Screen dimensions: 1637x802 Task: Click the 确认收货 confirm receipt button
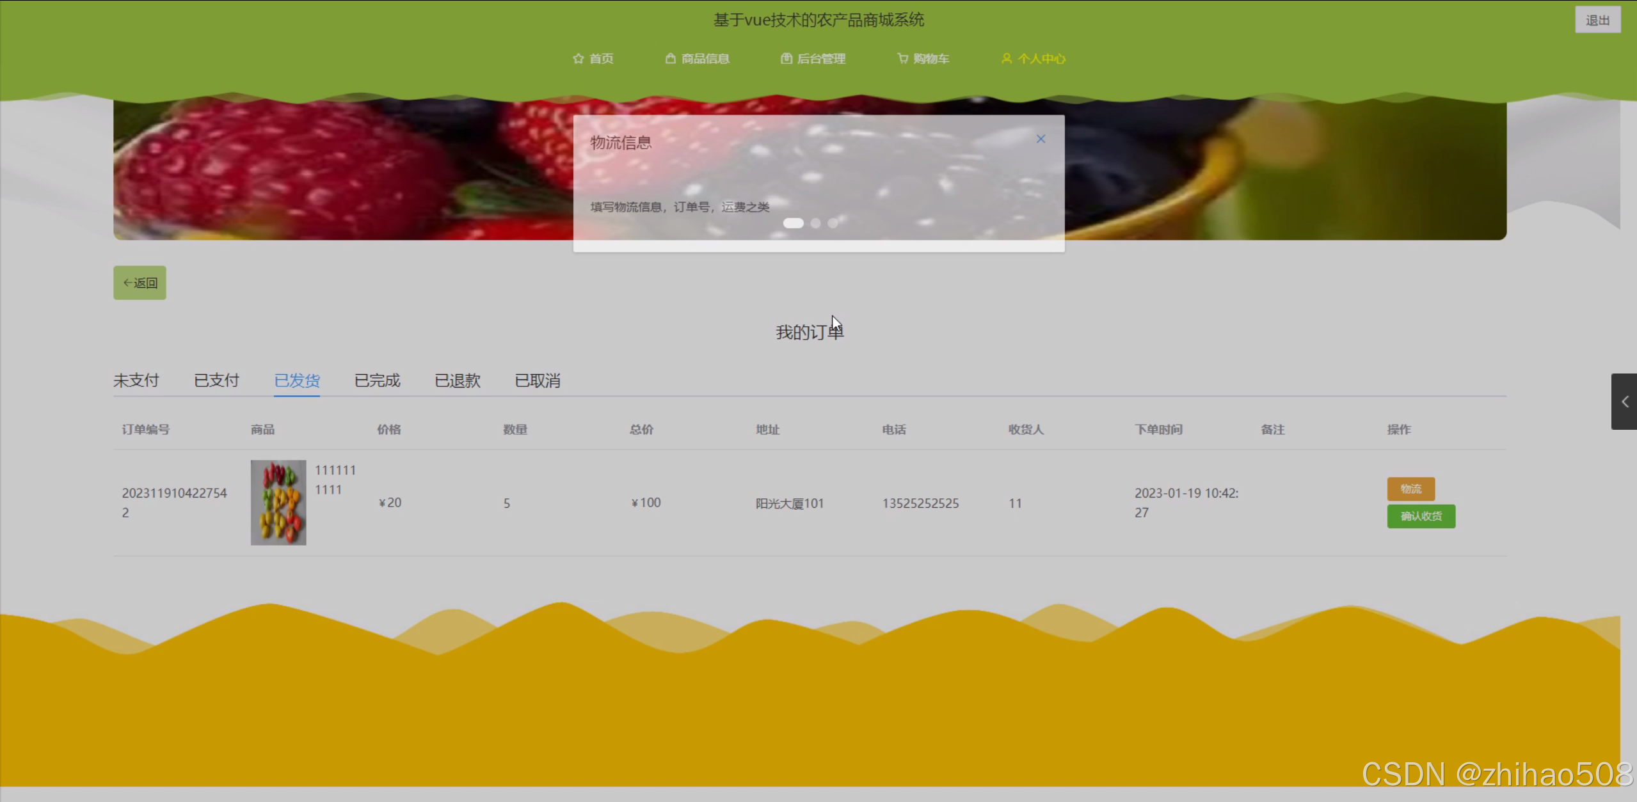1420,516
